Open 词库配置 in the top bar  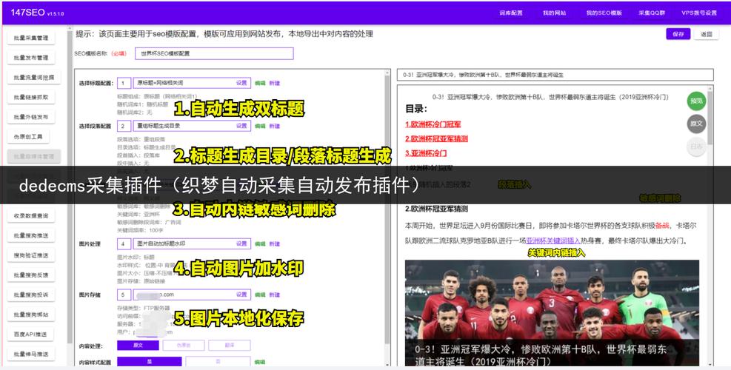click(511, 13)
